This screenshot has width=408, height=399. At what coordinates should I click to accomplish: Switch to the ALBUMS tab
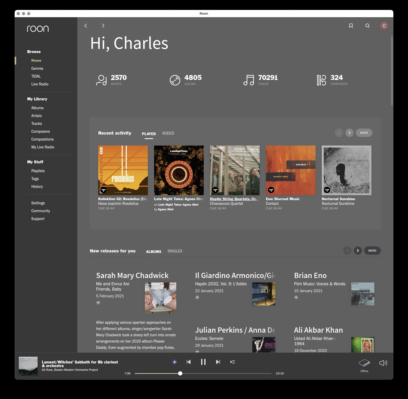[154, 252]
